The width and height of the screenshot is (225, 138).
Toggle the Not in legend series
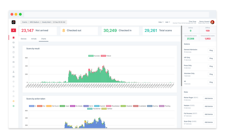[88, 106]
